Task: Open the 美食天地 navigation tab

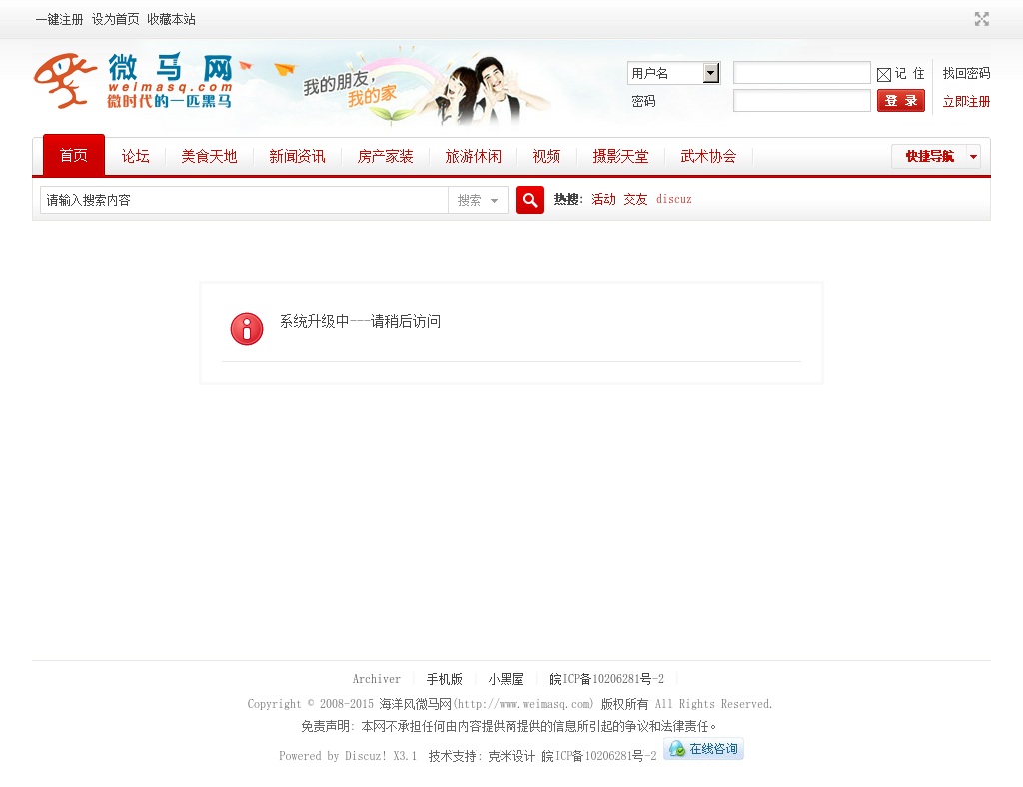Action: coord(209,156)
